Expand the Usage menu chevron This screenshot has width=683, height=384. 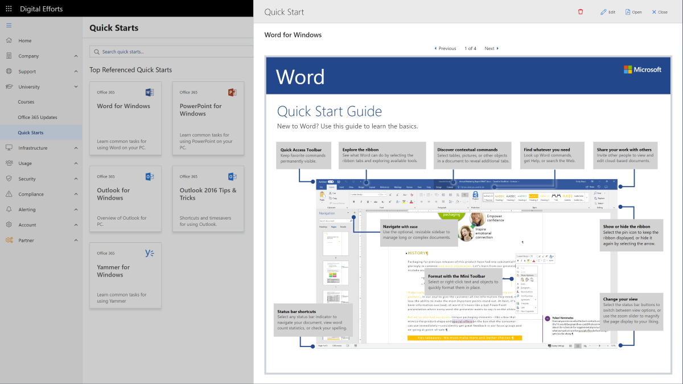(76, 163)
